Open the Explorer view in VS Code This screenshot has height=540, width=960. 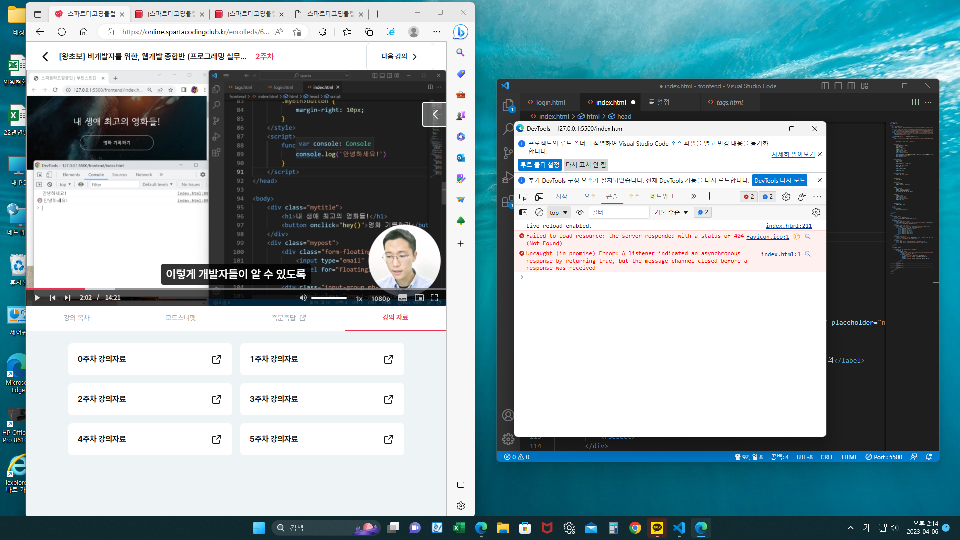tap(508, 105)
